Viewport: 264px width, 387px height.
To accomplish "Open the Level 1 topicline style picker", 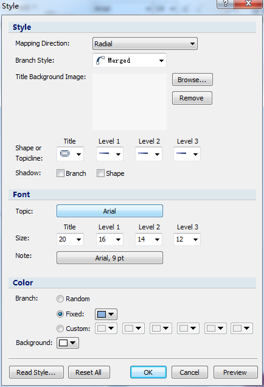I will click(x=109, y=154).
